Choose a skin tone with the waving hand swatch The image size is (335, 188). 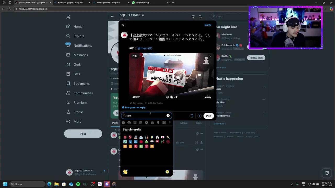pyautogui.click(x=125, y=172)
